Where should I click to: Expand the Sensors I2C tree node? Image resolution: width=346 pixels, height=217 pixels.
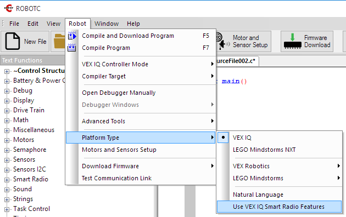click(7, 170)
